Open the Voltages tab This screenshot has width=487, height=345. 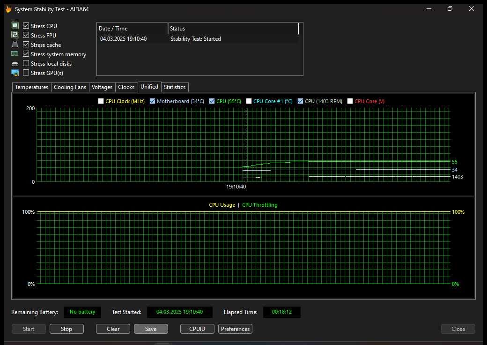point(102,87)
